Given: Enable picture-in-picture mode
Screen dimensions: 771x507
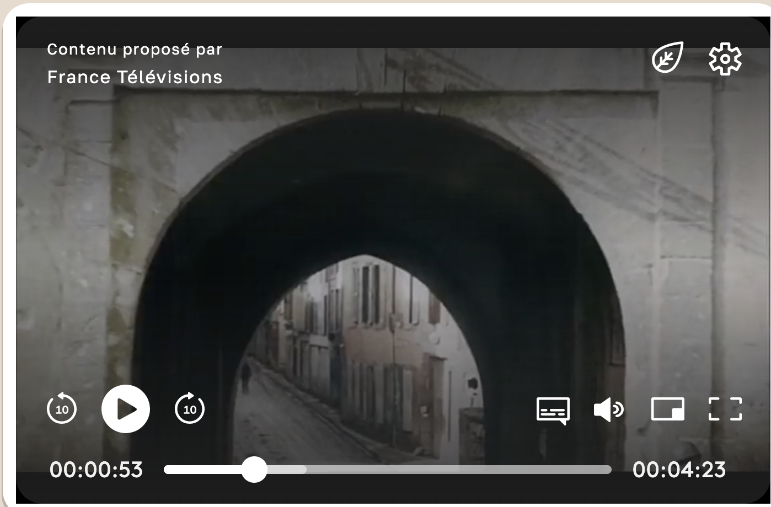Looking at the screenshot, I should coord(668,409).
